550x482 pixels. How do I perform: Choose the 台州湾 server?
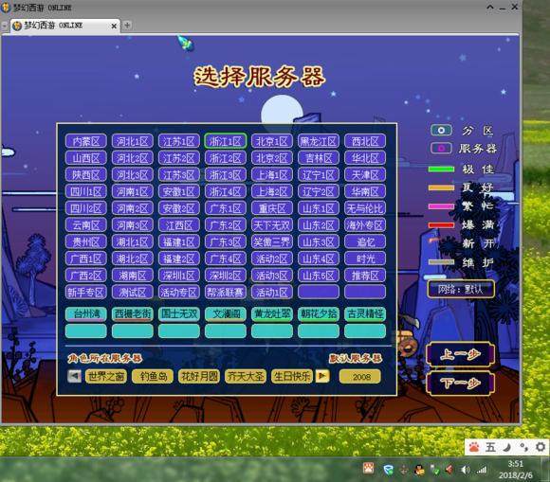[86, 313]
